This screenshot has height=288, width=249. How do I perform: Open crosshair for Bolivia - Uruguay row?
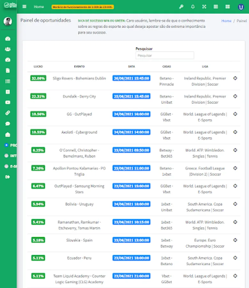[235, 204]
